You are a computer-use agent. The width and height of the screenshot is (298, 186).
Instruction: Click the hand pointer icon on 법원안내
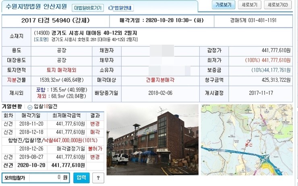point(111,8)
